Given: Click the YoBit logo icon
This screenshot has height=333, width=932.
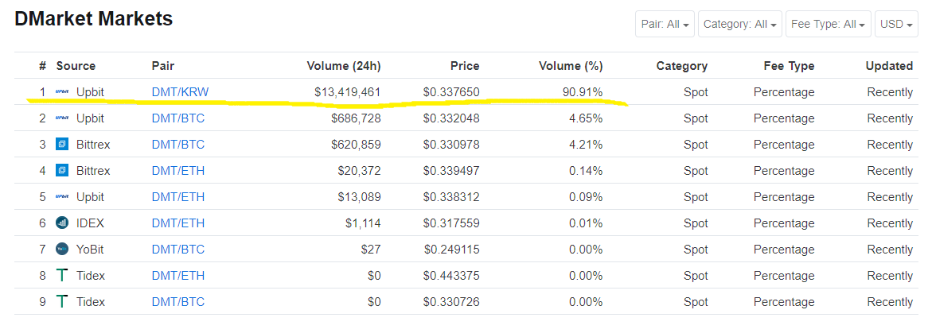Looking at the screenshot, I should pos(62,250).
